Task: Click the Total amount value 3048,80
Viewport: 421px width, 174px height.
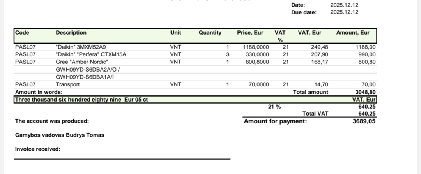Action: [x=366, y=92]
